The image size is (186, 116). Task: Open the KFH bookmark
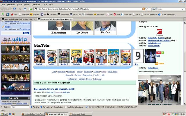click(110, 14)
